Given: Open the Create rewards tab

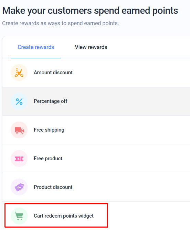Looking at the screenshot, I should coord(36,47).
